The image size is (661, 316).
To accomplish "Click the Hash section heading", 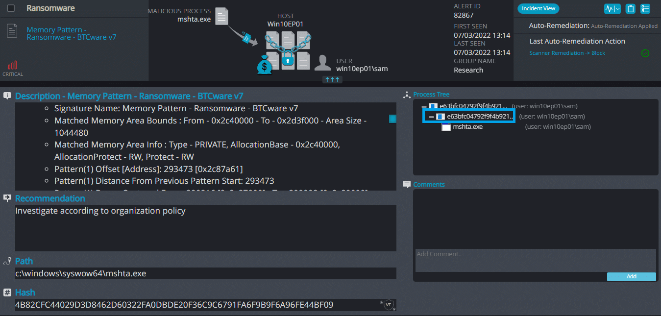I will click(x=25, y=292).
